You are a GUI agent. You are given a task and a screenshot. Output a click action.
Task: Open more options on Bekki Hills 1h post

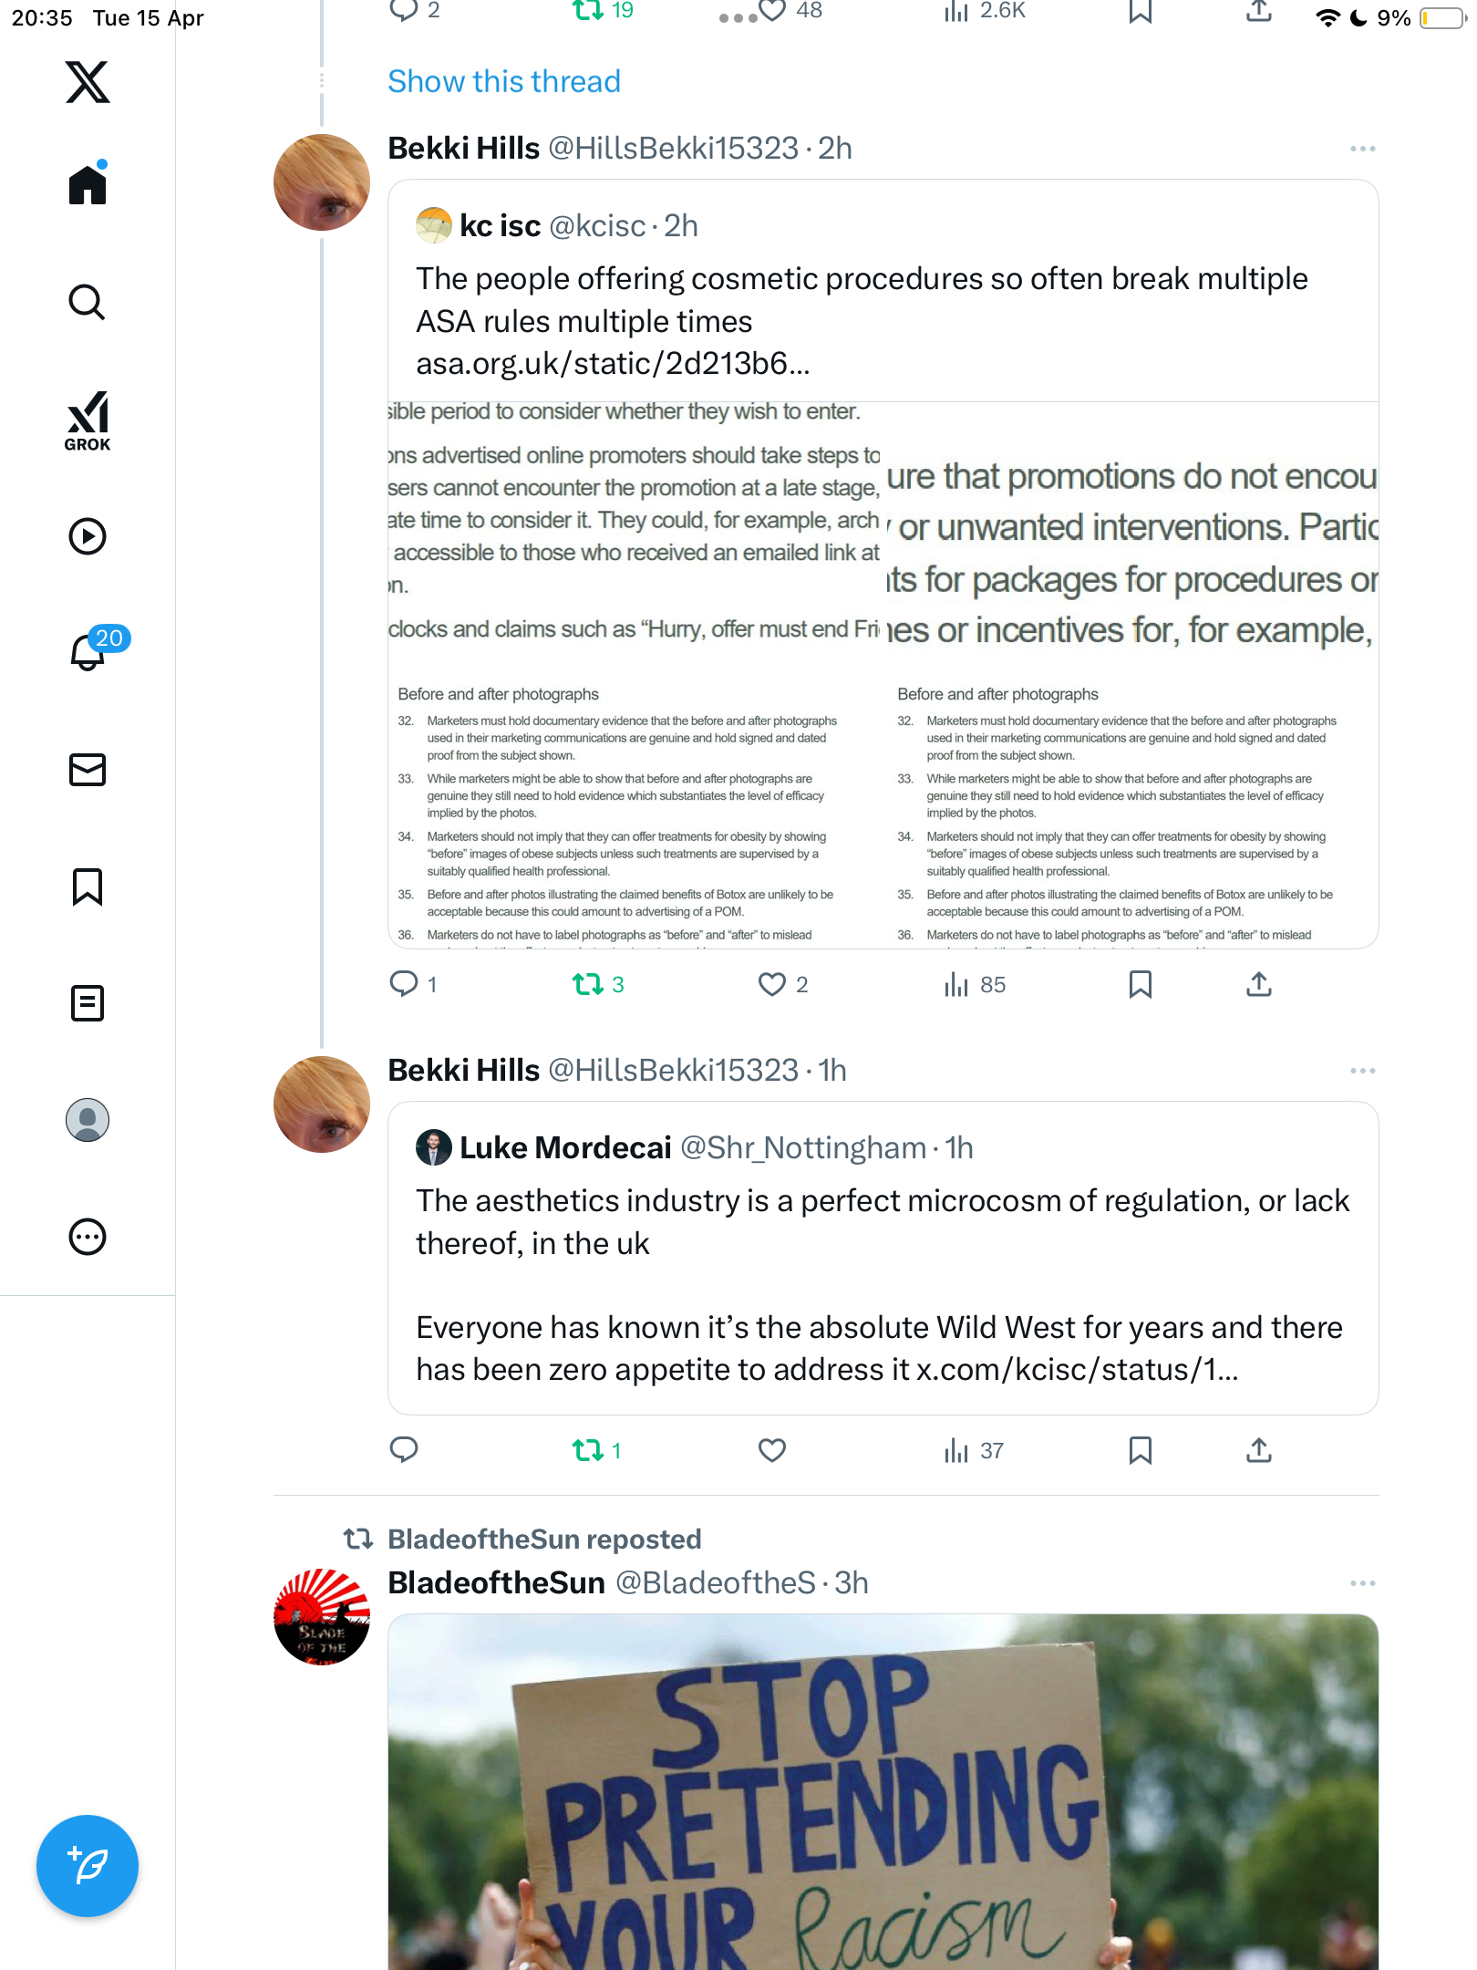pyautogui.click(x=1363, y=1071)
